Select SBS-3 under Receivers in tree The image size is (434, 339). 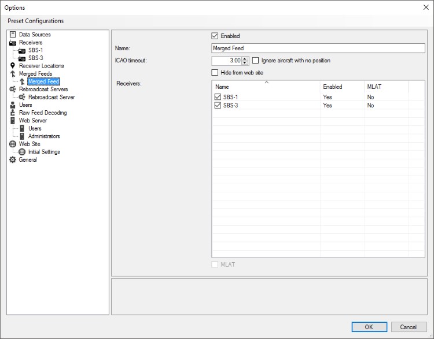point(35,58)
